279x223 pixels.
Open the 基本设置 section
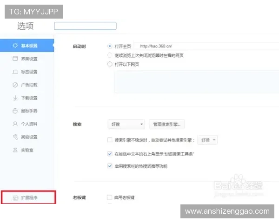[27, 46]
